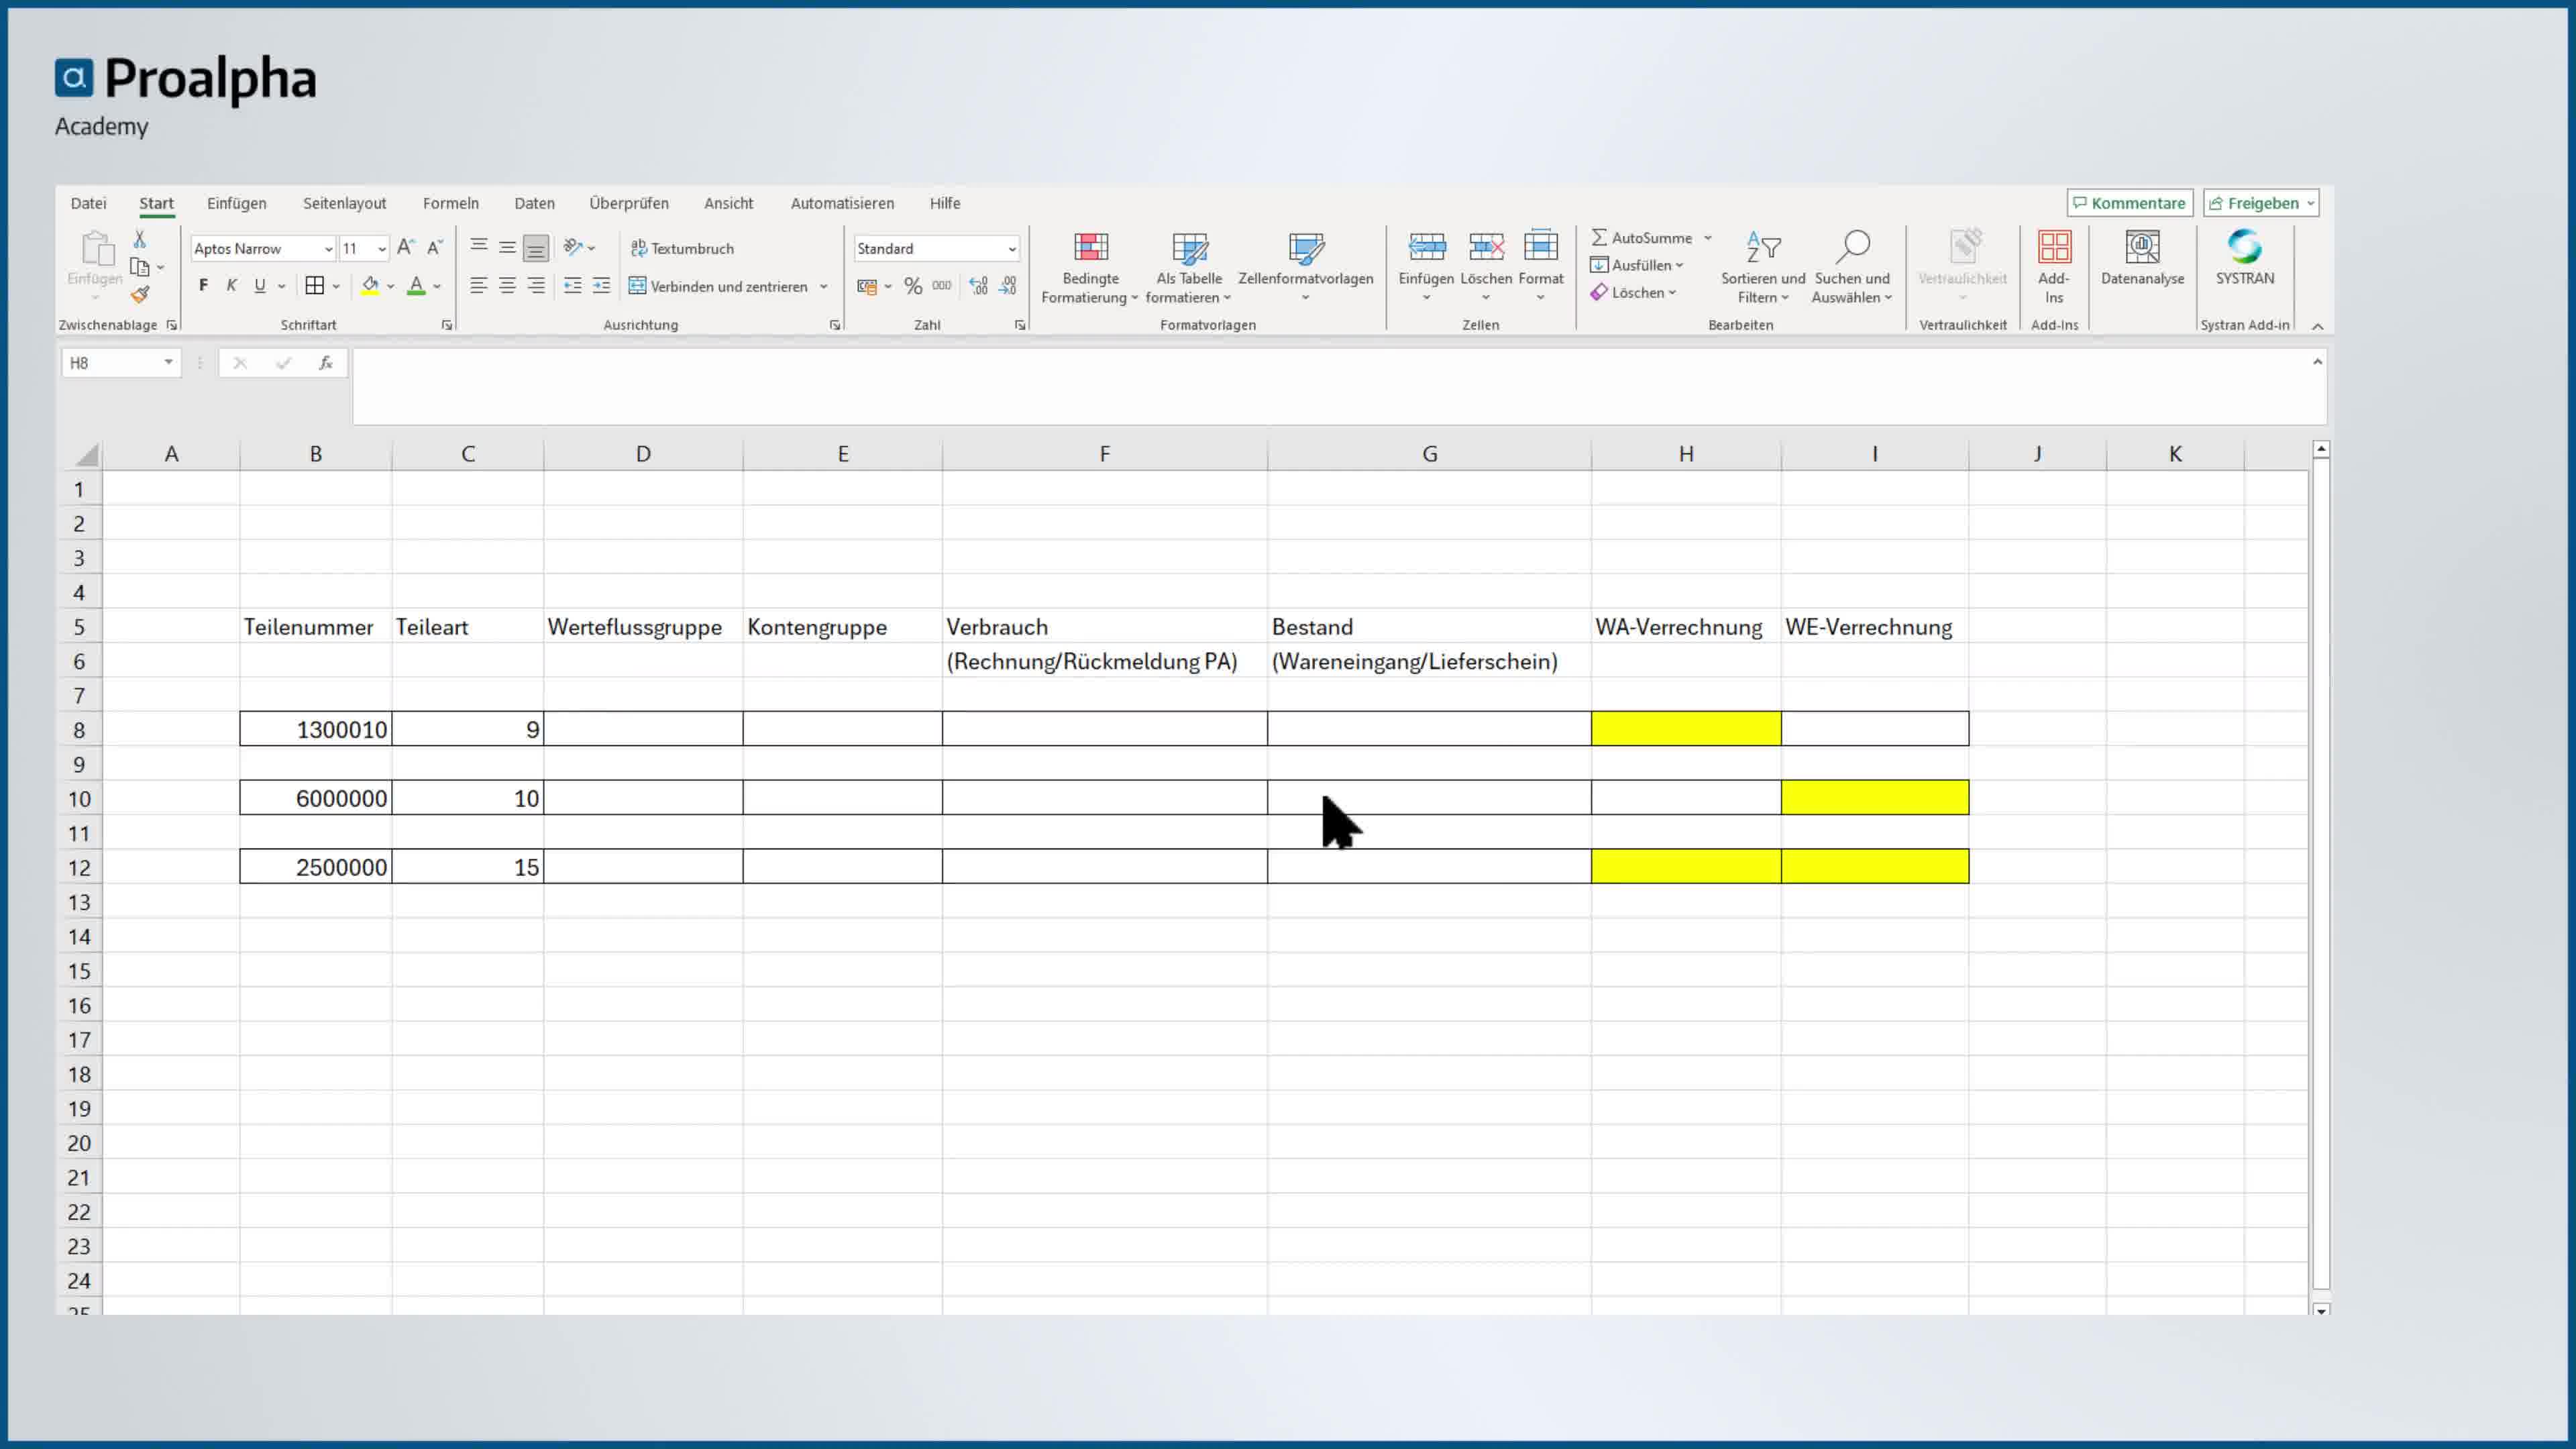The height and width of the screenshot is (1449, 2576).
Task: Click the insert function fx icon
Action: coord(326,363)
